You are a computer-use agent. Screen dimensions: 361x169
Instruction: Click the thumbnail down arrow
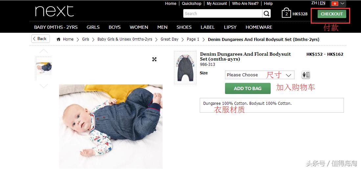(43, 86)
